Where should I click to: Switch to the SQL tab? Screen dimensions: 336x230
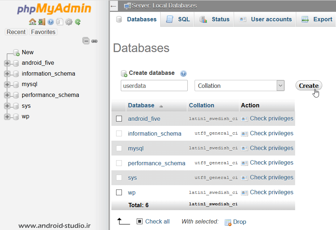[x=178, y=19]
